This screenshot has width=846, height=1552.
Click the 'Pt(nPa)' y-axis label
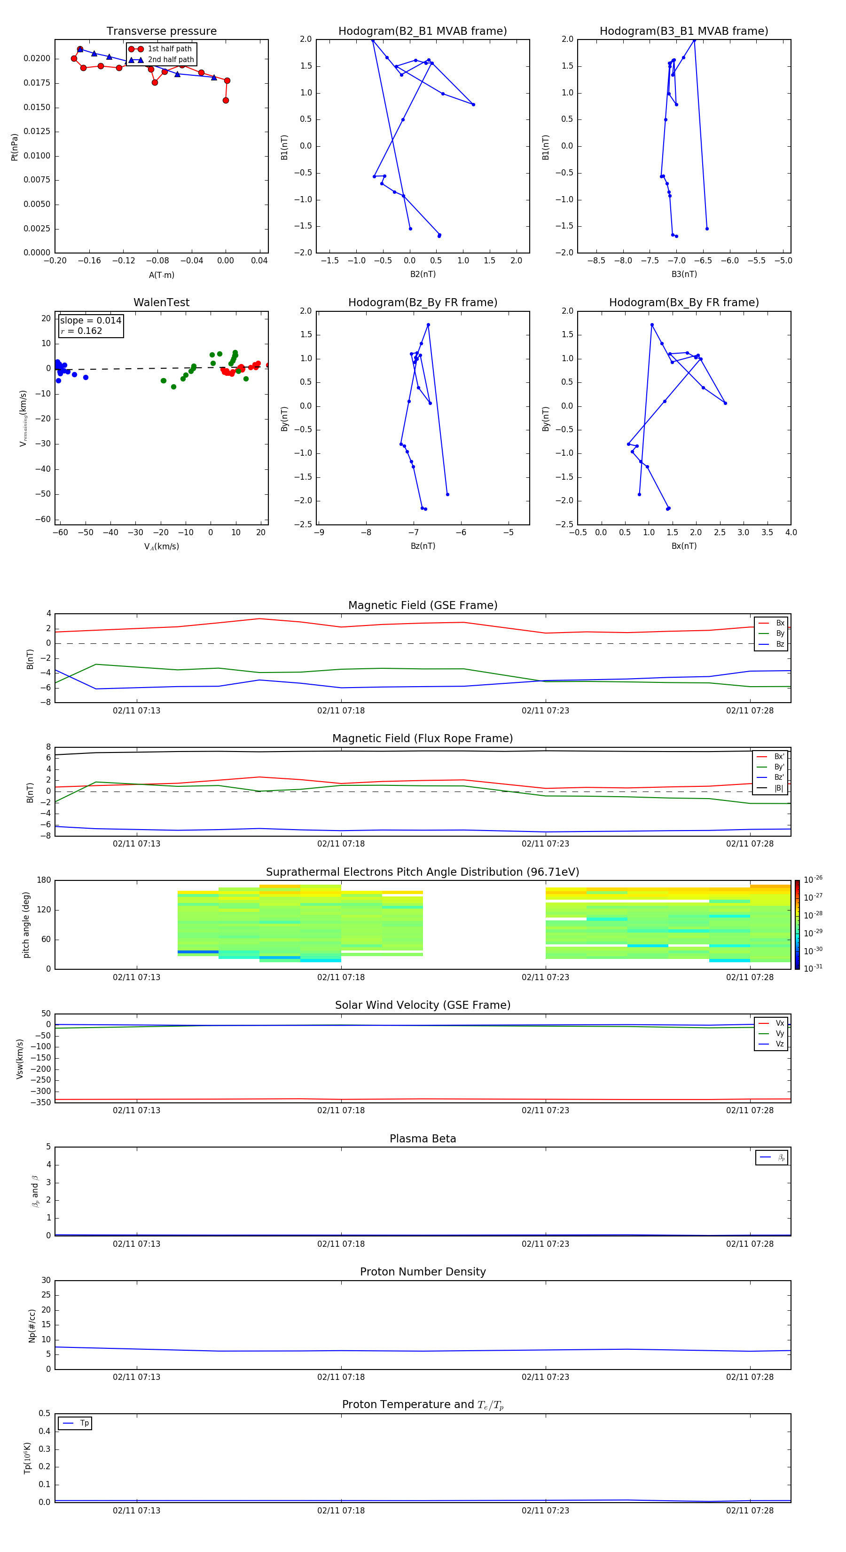(15, 146)
